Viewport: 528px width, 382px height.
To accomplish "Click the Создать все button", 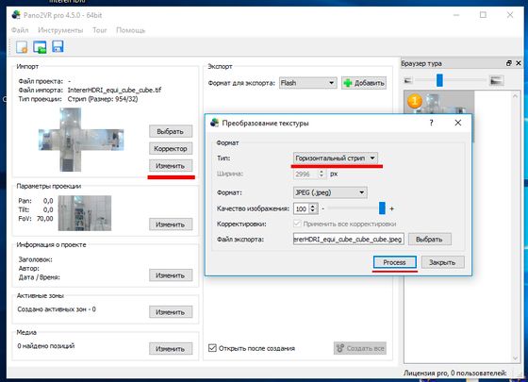I will (360, 348).
